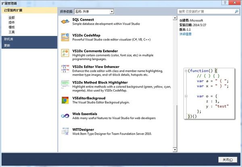Click the VSEditorBackgroud extension icon
The image size is (242, 167).
pos(65,100)
